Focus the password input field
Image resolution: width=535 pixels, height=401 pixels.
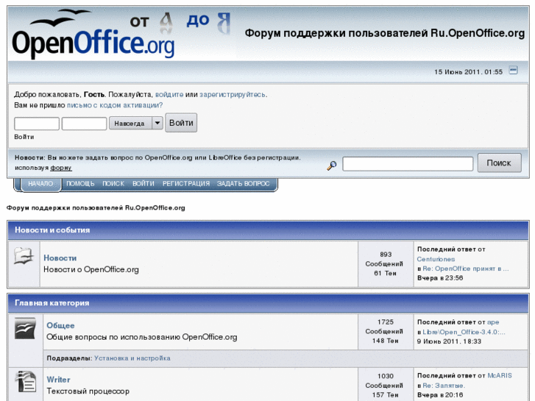(85, 124)
